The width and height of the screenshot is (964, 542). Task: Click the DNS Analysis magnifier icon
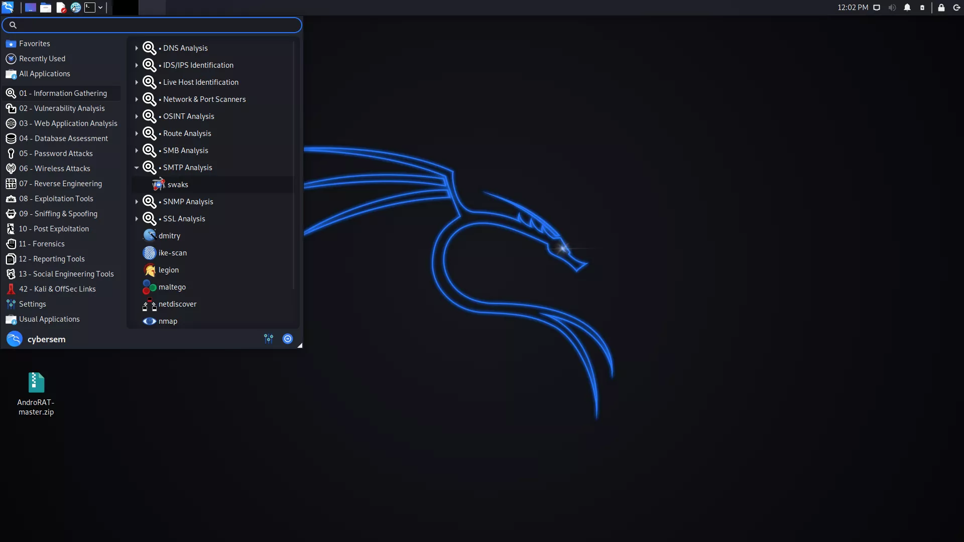149,48
